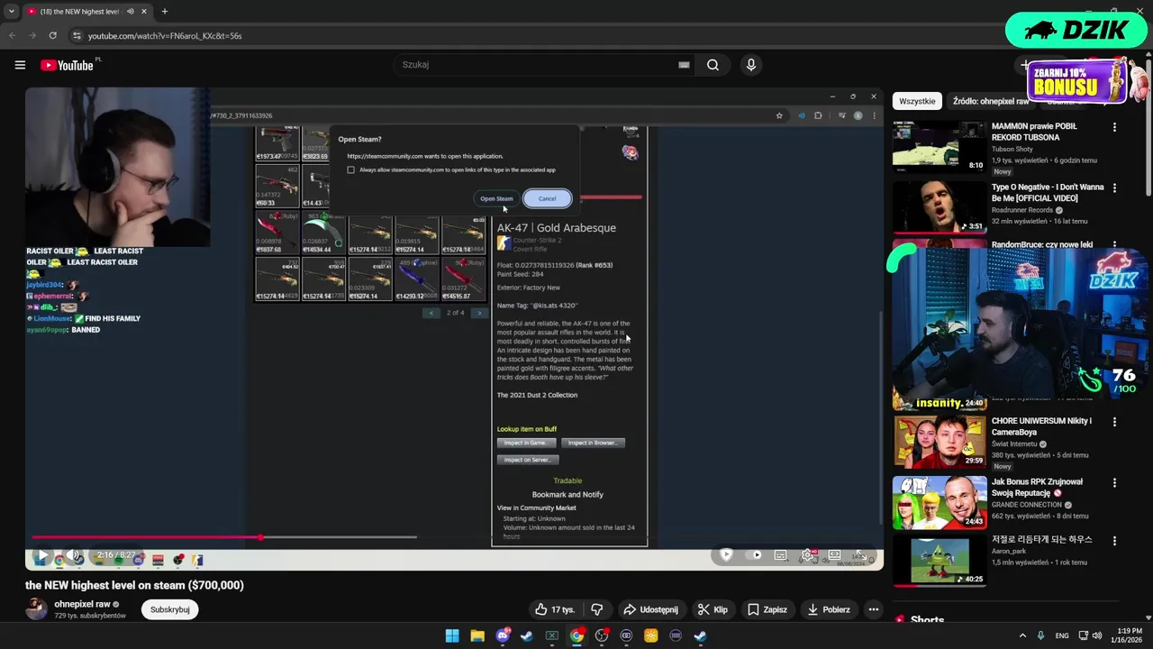This screenshot has height=649, width=1153.
Task: Open the player settings gear
Action: [808, 555]
